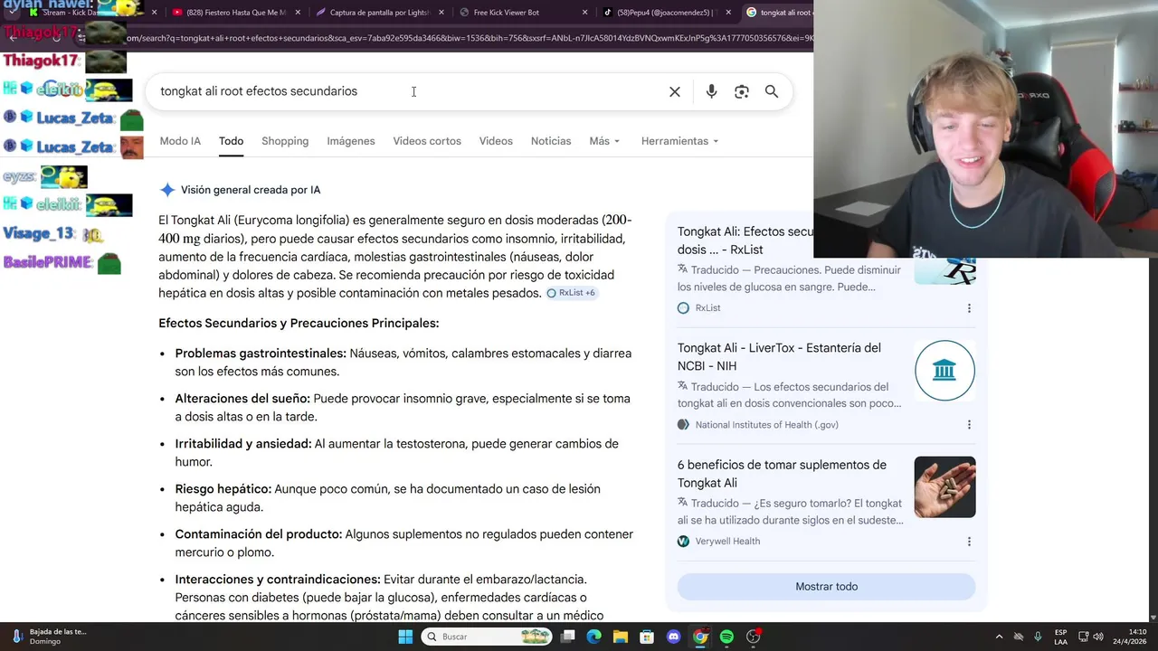This screenshot has width=1158, height=651.
Task: Click the RxList logo thumbnail
Action: point(944,271)
